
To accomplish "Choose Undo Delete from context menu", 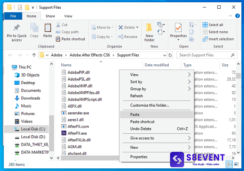I will (157, 129).
